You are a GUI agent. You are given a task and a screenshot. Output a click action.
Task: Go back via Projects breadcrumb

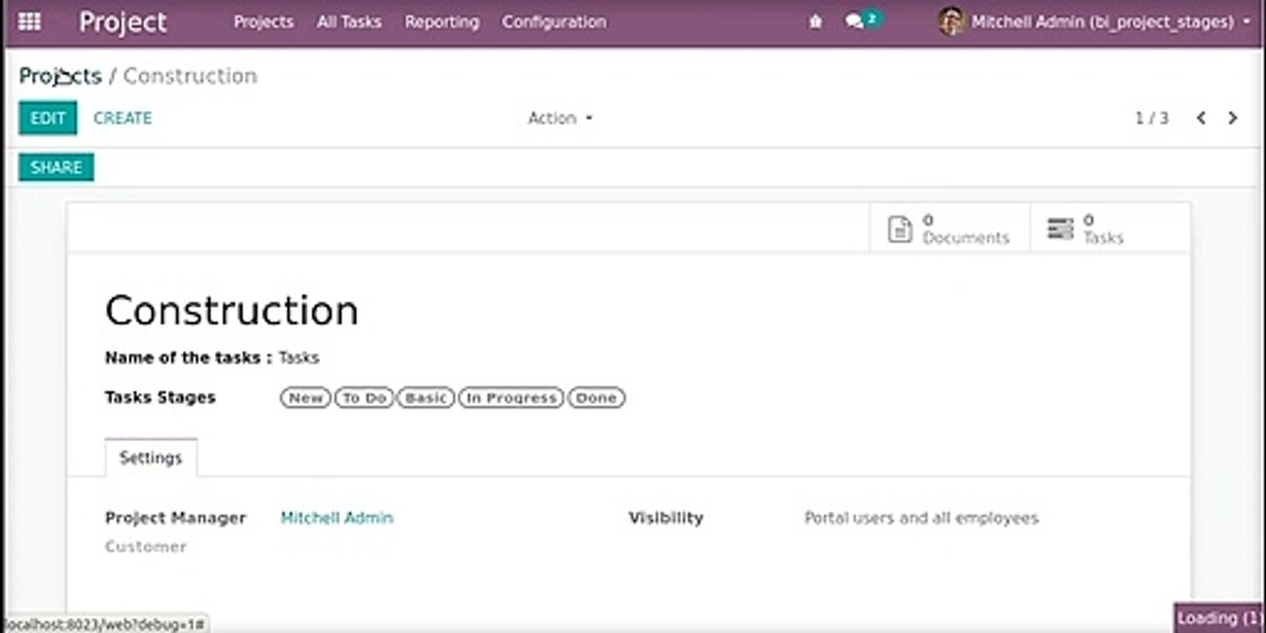point(61,76)
